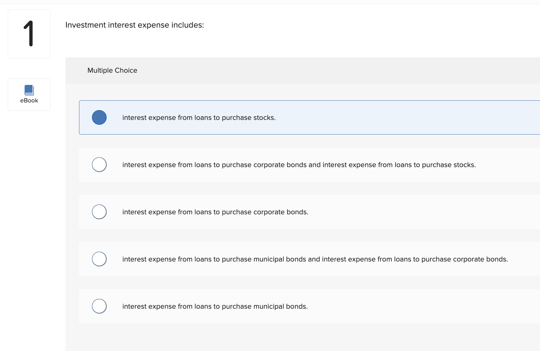Screen dimensions: 540x351
Task: Click the eBook sidebar button card
Action: click(x=29, y=94)
